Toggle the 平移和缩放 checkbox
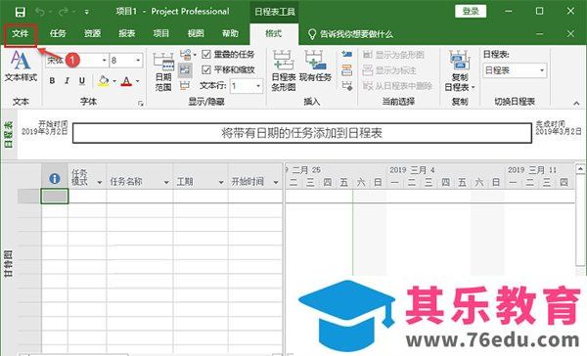 click(x=206, y=69)
